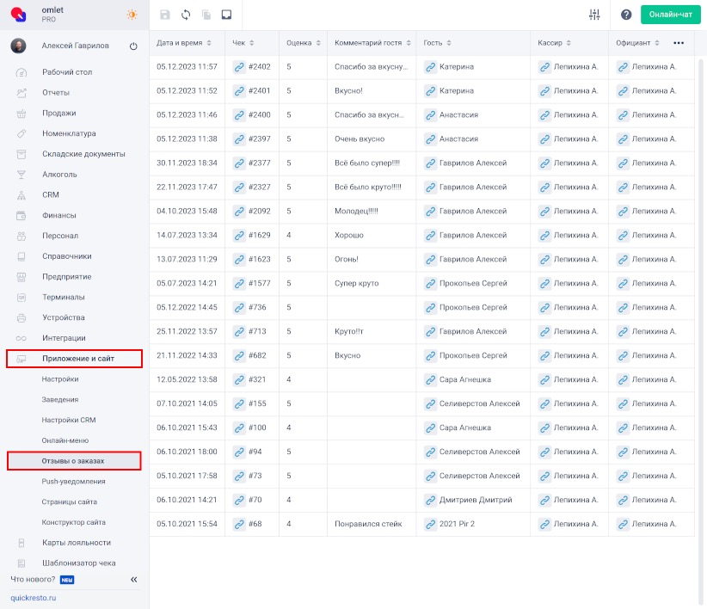
Task: Click the copy documents toolbar icon
Action: [206, 15]
